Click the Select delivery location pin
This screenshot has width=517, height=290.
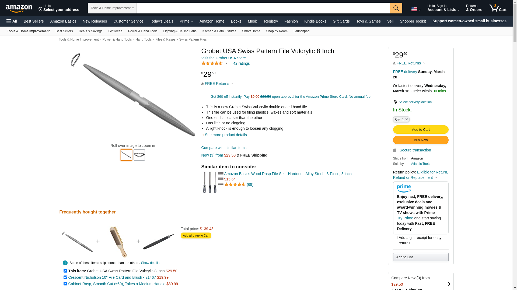click(395, 102)
